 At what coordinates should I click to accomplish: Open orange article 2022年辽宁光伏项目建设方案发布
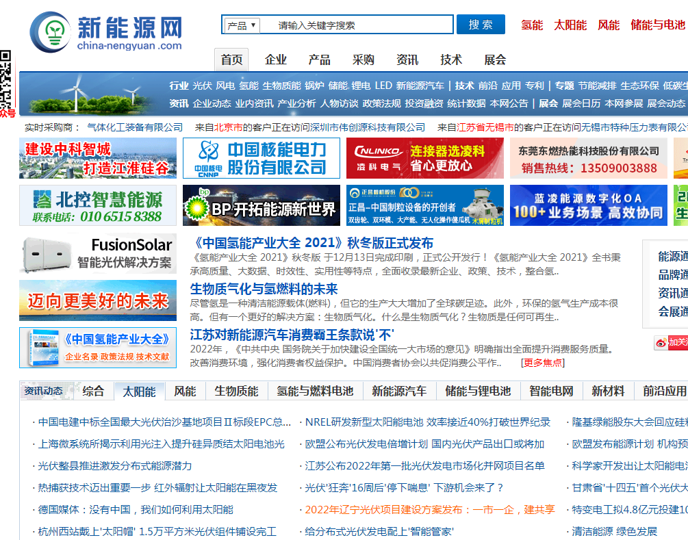pos(430,510)
